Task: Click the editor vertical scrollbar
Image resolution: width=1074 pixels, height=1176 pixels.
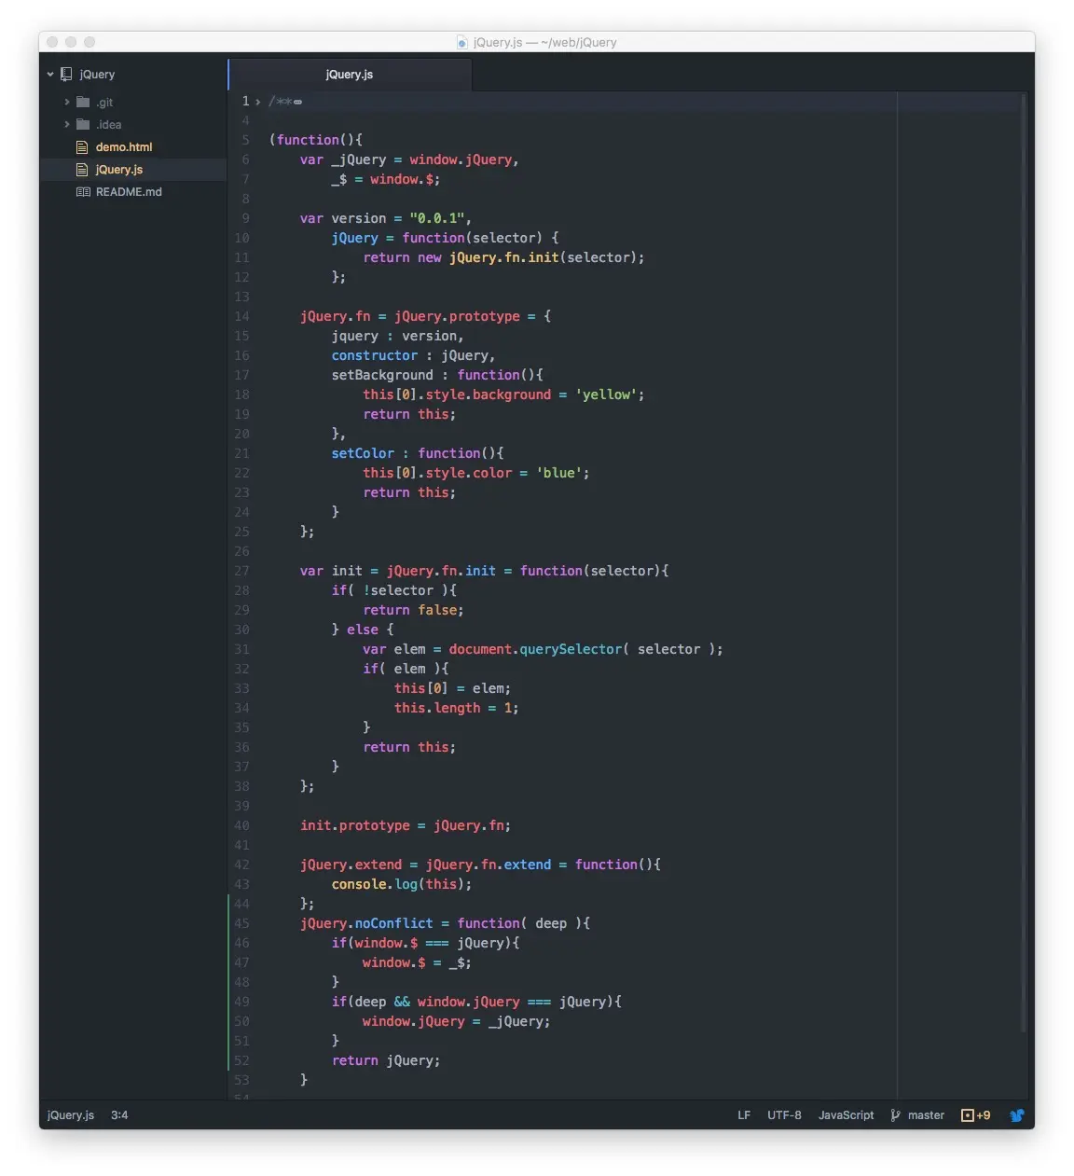Action: click(1023, 562)
